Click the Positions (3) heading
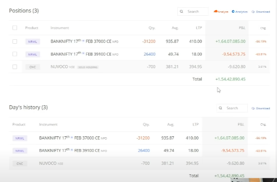277x182 pixels. pyautogui.click(x=24, y=11)
